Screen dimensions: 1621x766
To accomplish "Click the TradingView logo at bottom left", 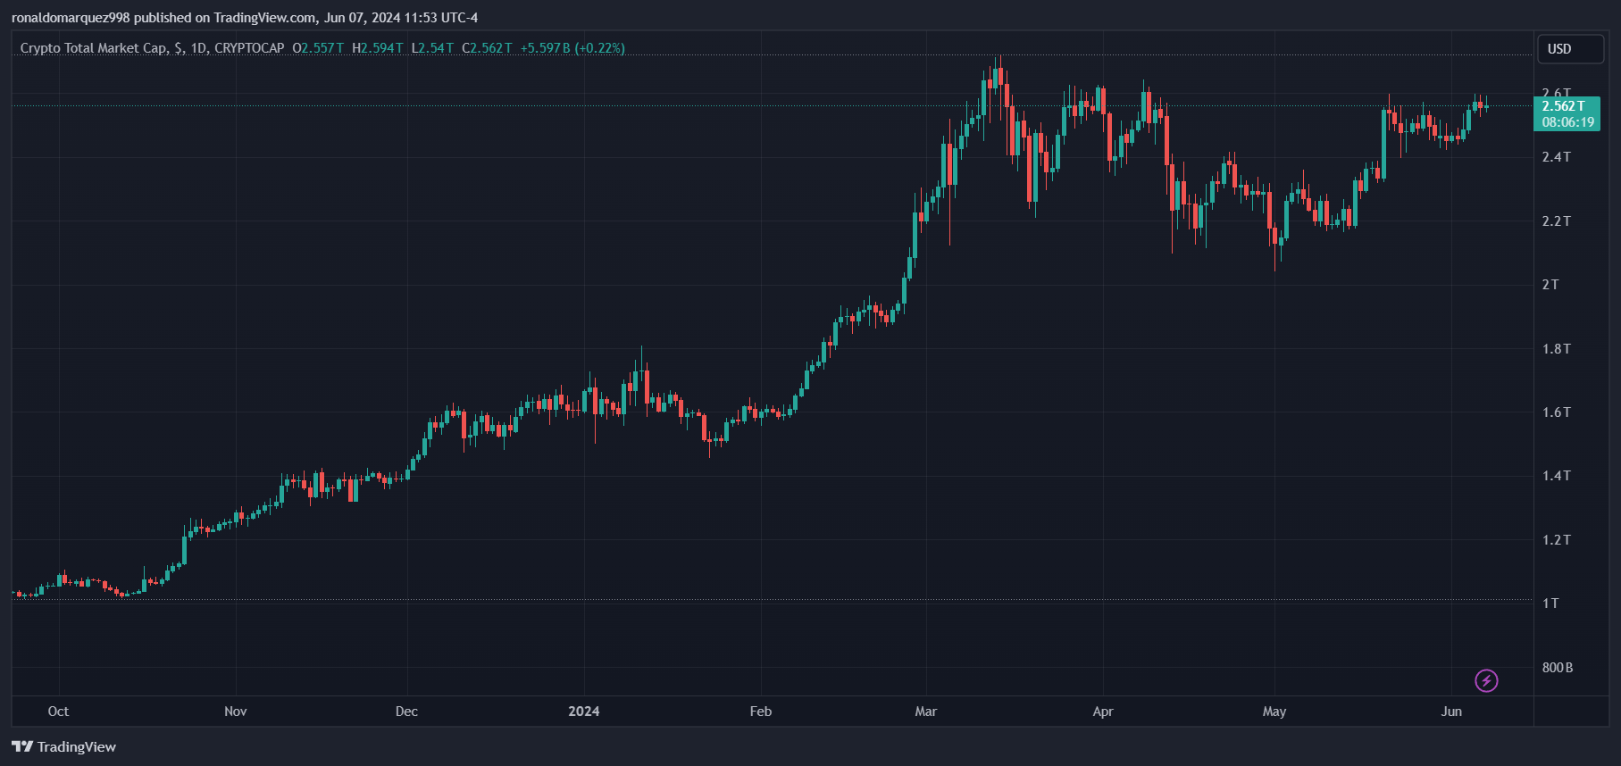I will click(x=63, y=746).
